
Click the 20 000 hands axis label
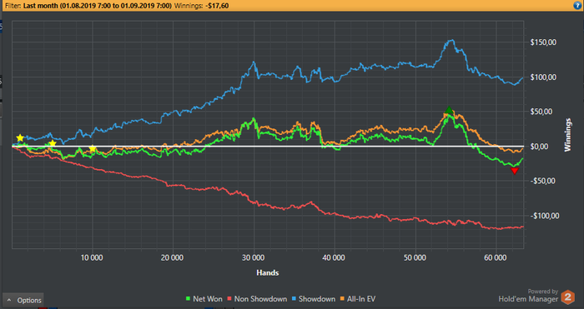point(173,257)
